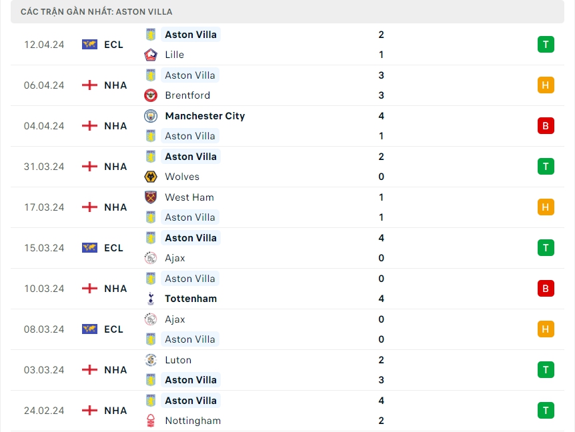Image resolution: width=575 pixels, height=432 pixels.
Task: Click the Tottenham club crest icon
Action: click(151, 299)
